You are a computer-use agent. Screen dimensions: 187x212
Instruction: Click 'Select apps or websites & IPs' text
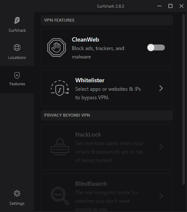point(108,89)
